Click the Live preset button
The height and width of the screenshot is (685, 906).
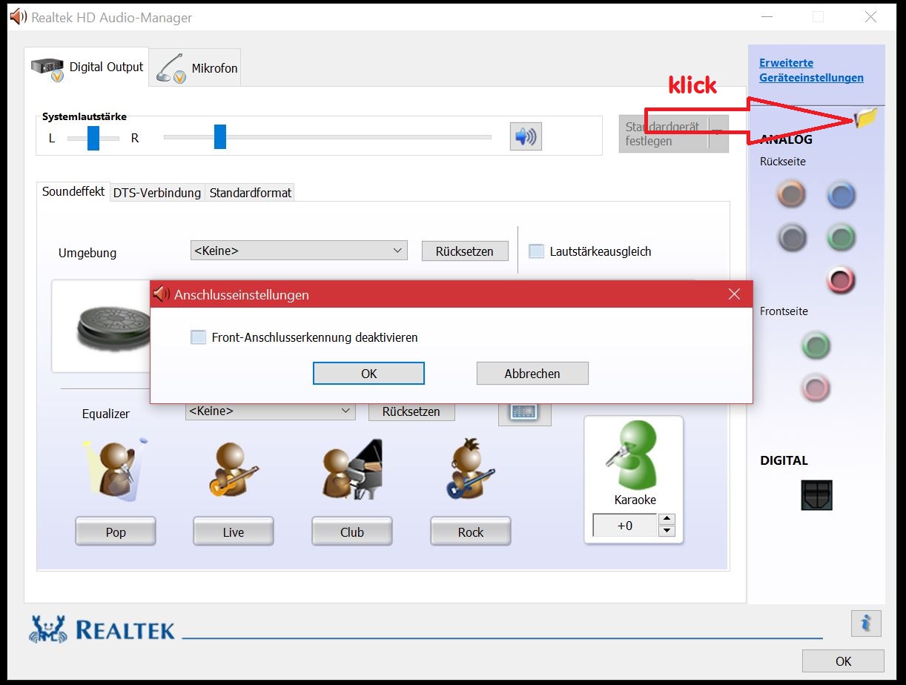[234, 532]
